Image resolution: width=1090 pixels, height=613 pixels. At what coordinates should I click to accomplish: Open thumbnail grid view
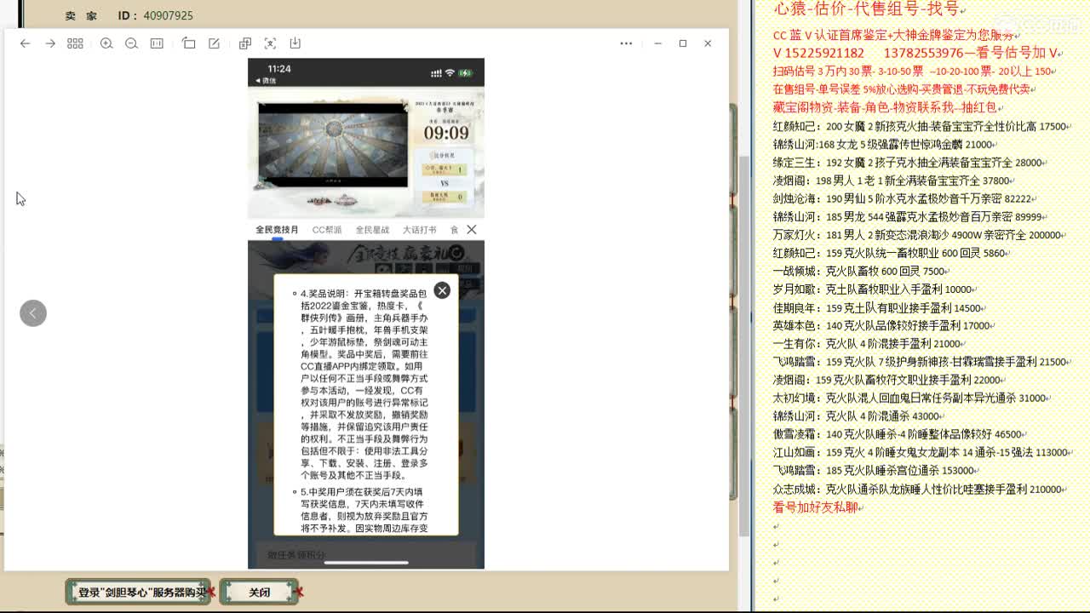coord(75,43)
